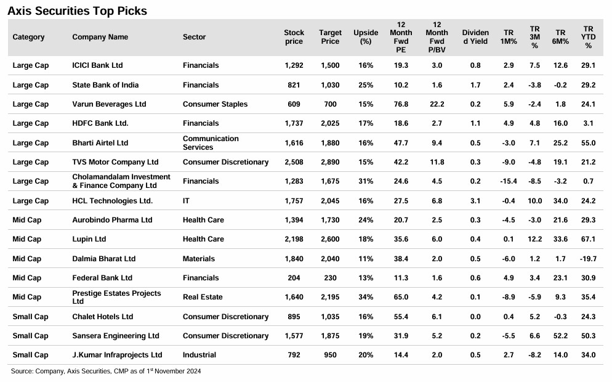Image resolution: width=612 pixels, height=382 pixels.
Task: Click the Communication Services sector cell
Action: point(211,143)
